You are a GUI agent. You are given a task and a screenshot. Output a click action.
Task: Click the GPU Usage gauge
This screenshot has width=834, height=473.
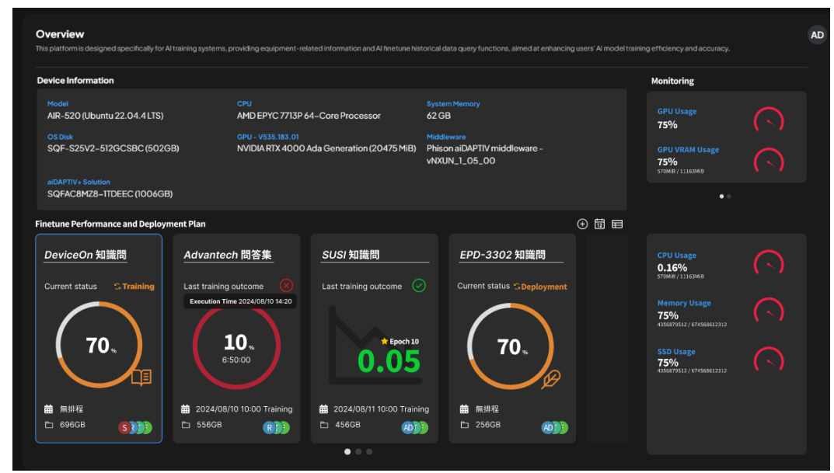pos(769,120)
